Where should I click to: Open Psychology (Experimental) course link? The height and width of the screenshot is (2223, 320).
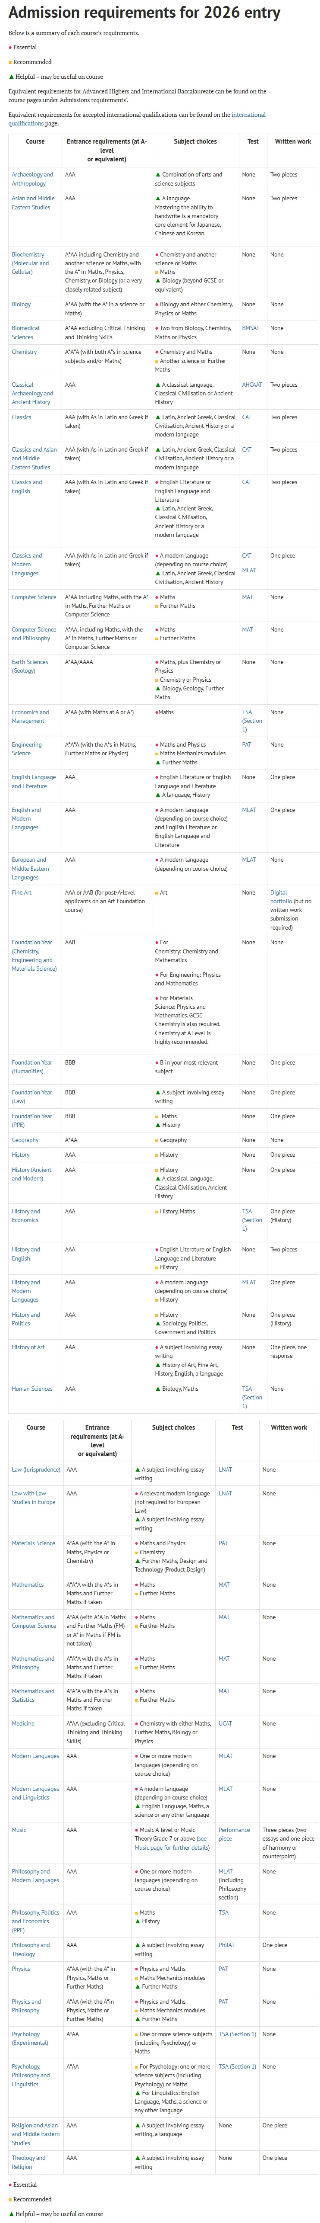pos(30,2038)
